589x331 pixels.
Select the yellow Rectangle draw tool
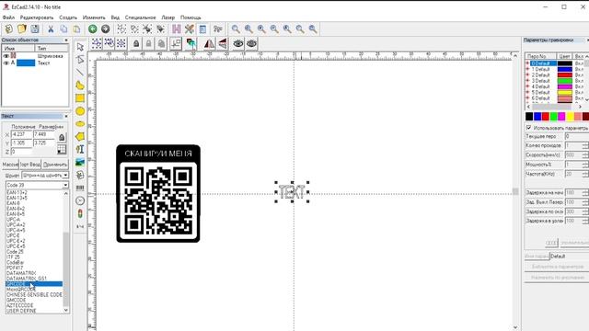80,98
